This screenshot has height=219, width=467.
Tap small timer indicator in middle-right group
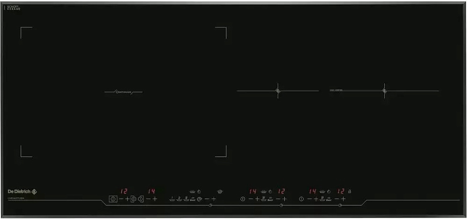[270, 192]
